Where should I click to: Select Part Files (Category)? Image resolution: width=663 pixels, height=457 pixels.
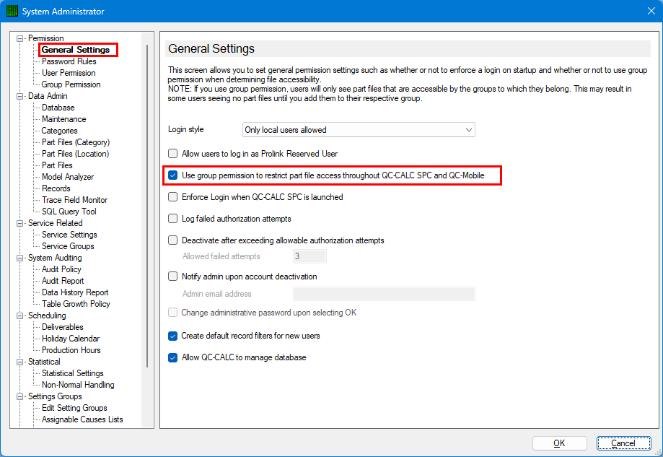76,142
